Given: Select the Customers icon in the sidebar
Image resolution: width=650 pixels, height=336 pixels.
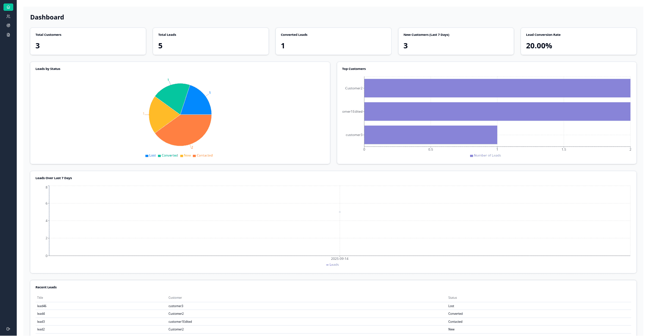Looking at the screenshot, I should [x=8, y=16].
